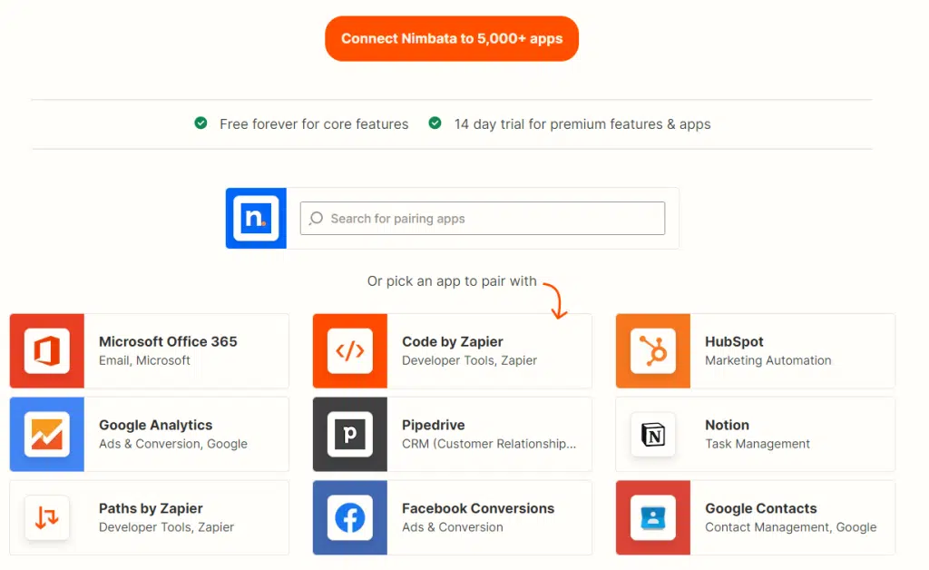Click 'Ads & Conversion' under Facebook Conversions
The image size is (929, 570).
point(452,527)
